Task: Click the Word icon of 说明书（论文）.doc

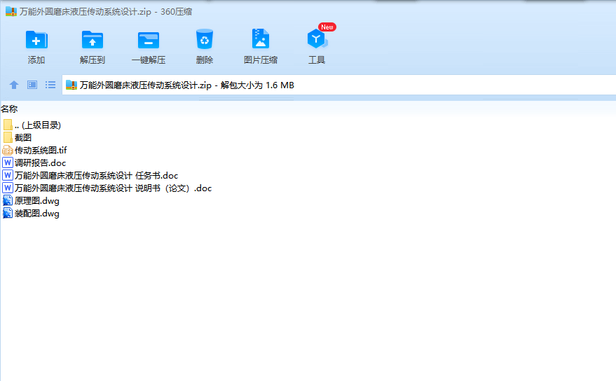Action: tap(8, 188)
